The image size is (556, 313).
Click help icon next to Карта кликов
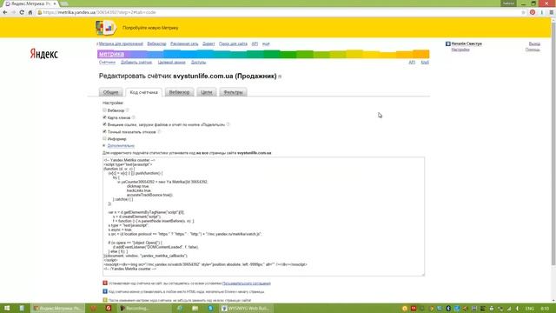[134, 117]
